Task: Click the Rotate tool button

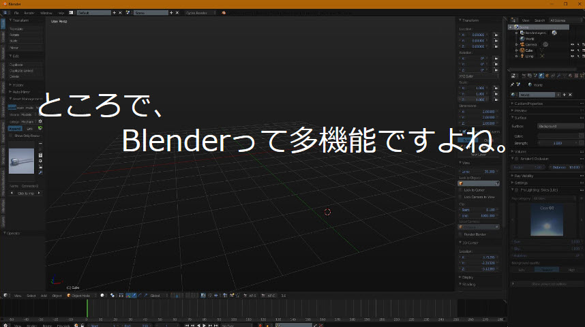Action: 25,35
